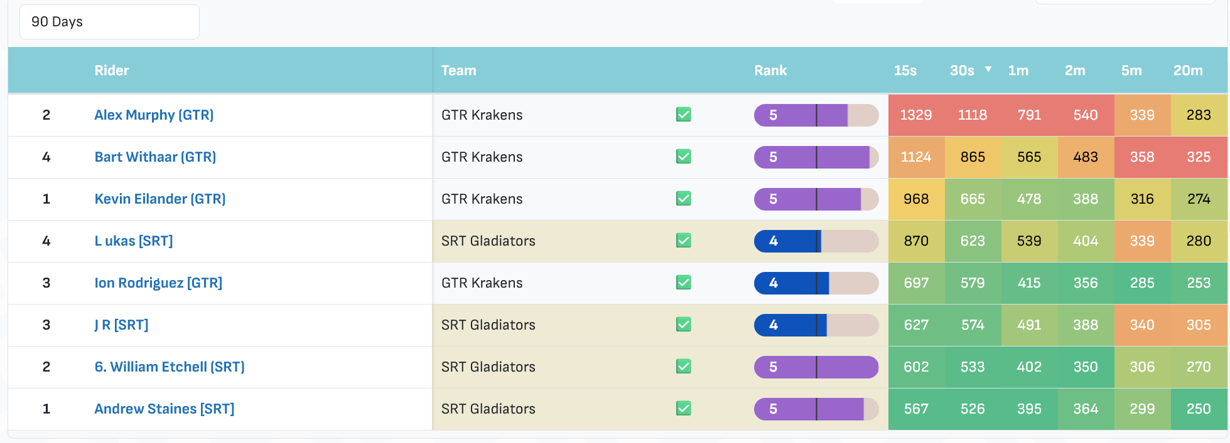Open Alex Murphy (GTR) rider profile
Image resolution: width=1230 pixels, height=443 pixels.
click(x=154, y=115)
